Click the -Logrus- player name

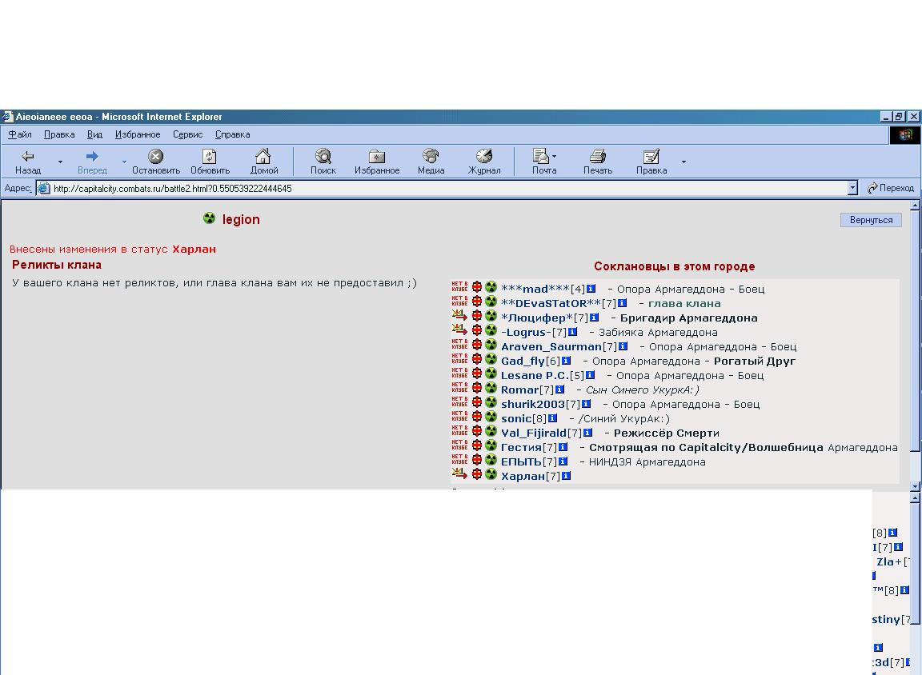click(x=527, y=333)
